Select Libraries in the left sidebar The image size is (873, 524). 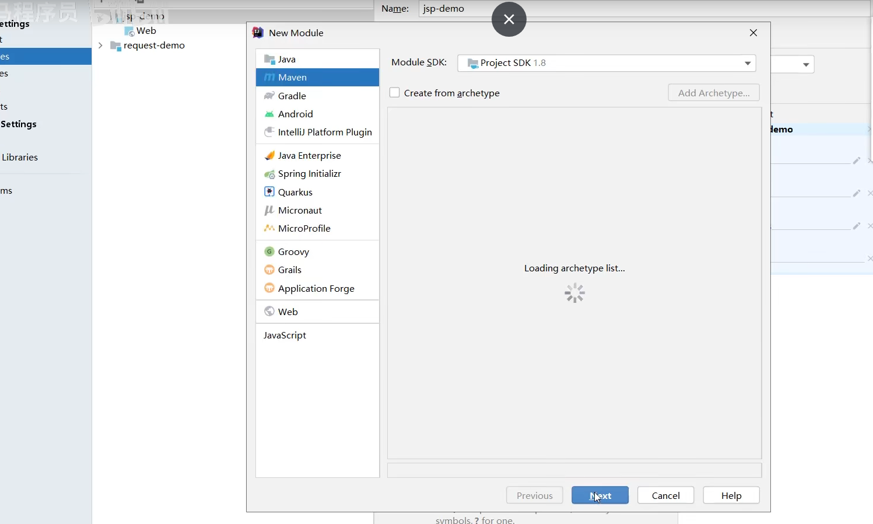coord(20,157)
